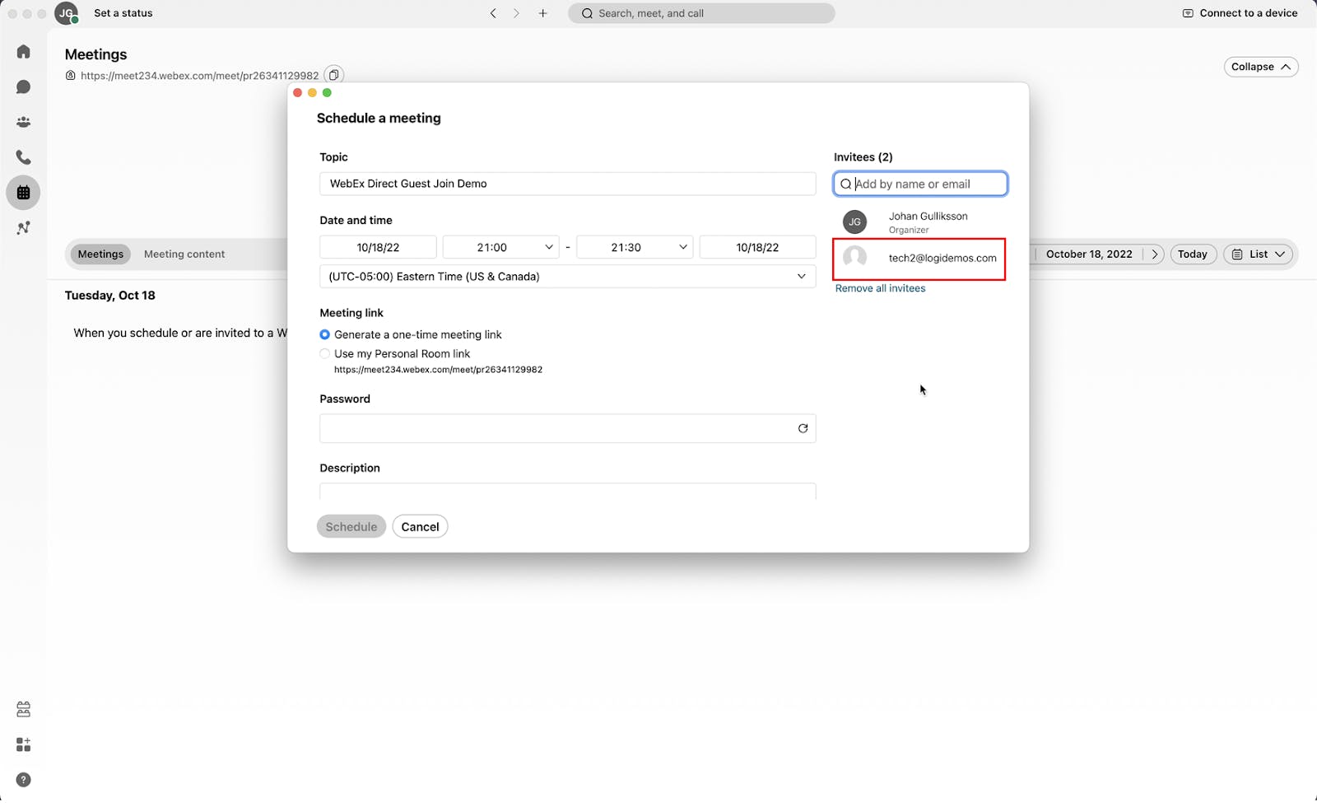Click the Home icon in sidebar
This screenshot has width=1317, height=807.
[x=24, y=52]
